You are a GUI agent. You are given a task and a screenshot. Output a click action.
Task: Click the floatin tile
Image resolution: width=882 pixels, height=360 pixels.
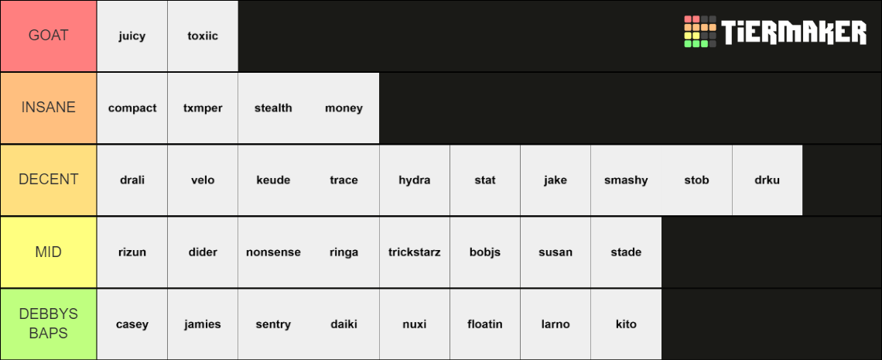(485, 324)
